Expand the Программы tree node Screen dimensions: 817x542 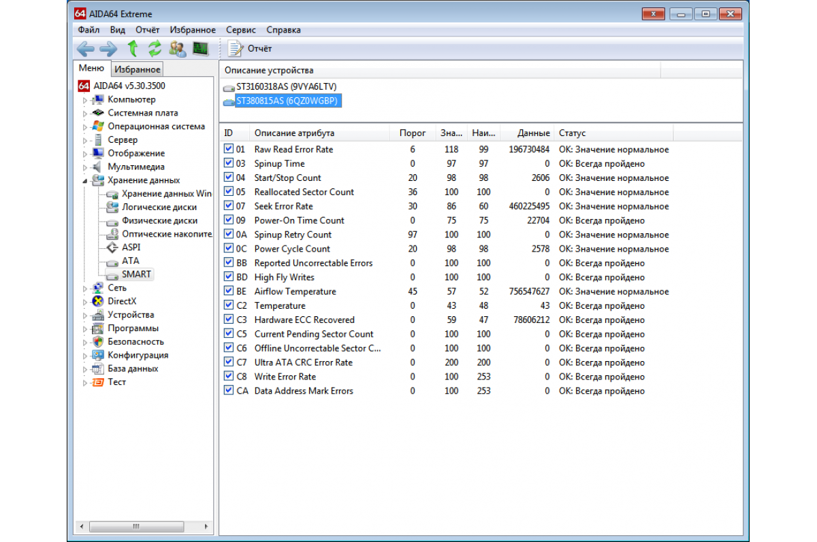(x=86, y=328)
